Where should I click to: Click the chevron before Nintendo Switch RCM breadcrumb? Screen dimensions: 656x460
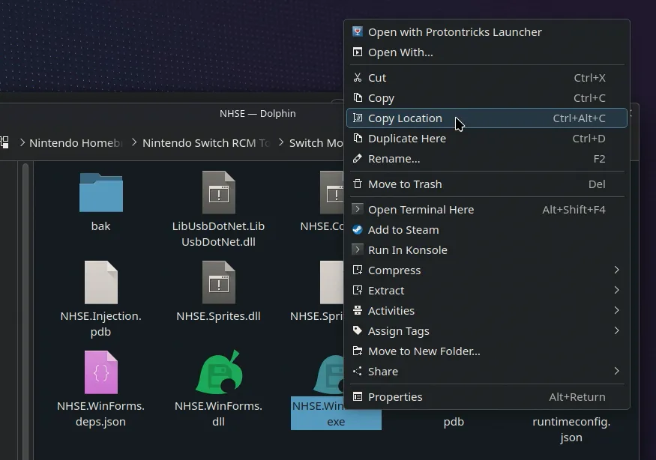click(134, 142)
